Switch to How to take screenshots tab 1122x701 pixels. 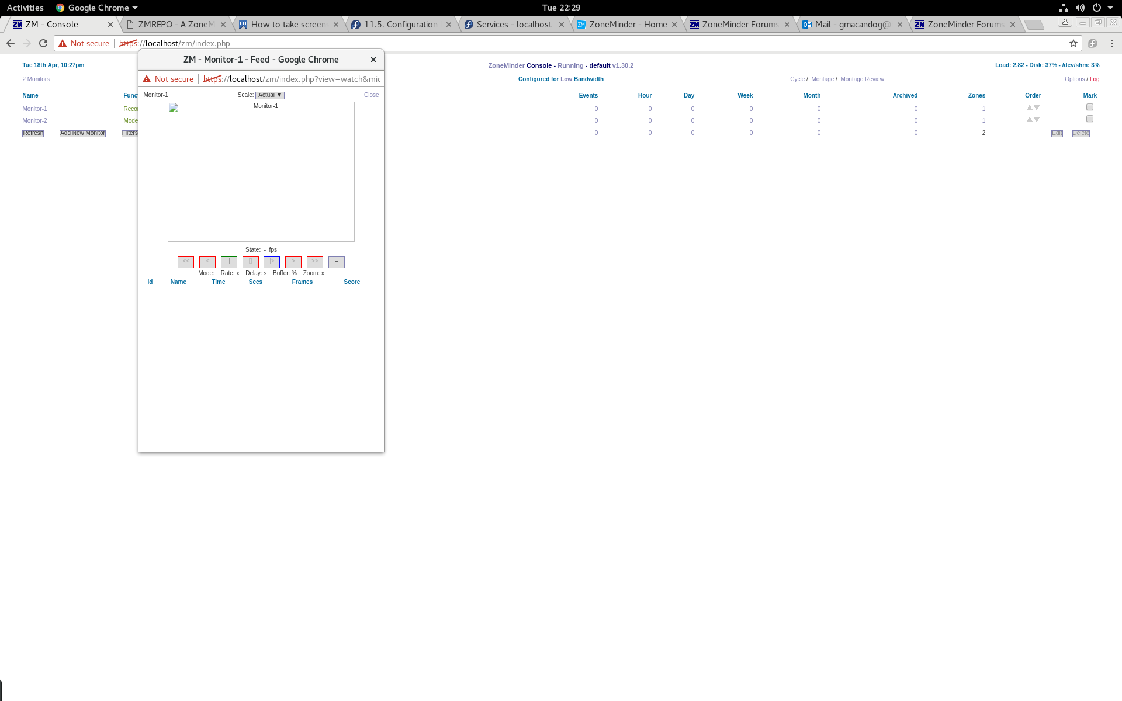[x=288, y=25]
